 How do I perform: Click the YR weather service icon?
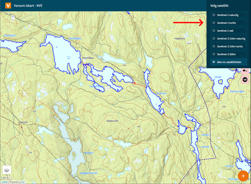coord(245,79)
